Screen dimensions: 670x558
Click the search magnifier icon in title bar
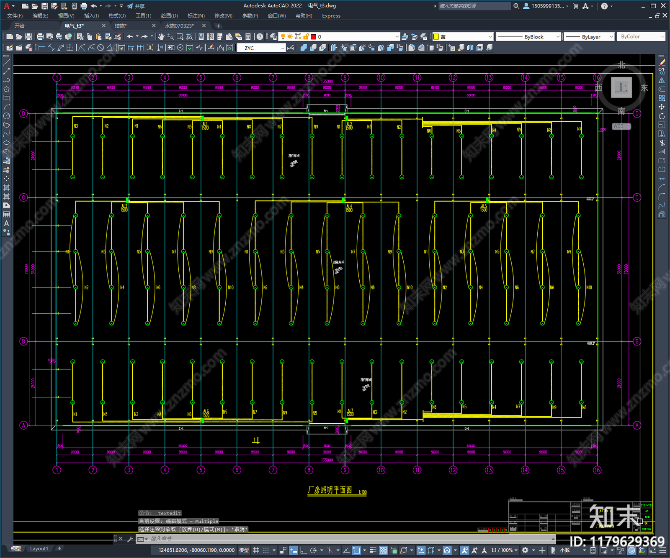pos(516,6)
